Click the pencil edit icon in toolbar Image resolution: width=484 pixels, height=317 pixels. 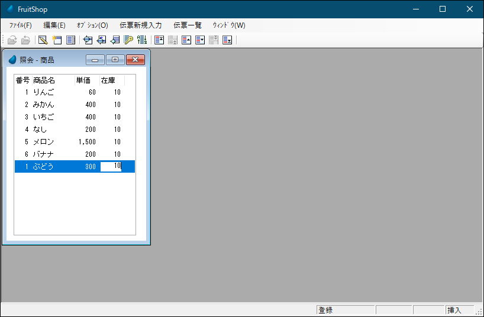(43, 40)
